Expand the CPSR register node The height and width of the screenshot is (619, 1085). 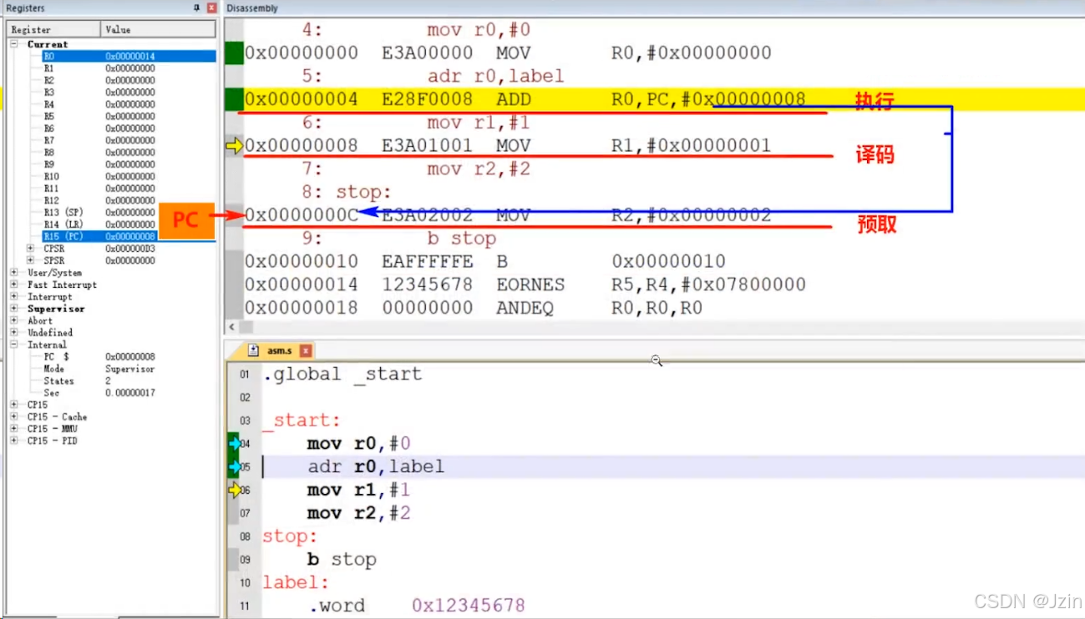coord(31,249)
